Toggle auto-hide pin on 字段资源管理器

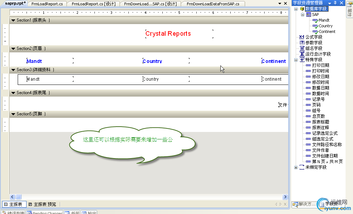point(335,3)
